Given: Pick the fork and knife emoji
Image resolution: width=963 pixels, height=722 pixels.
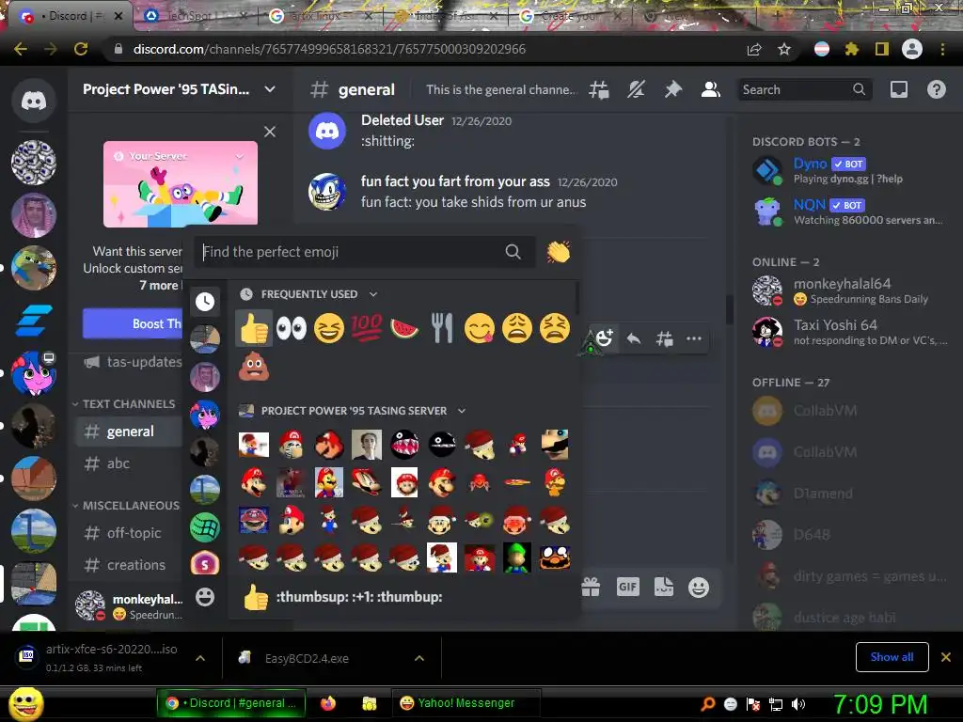Looking at the screenshot, I should (442, 328).
